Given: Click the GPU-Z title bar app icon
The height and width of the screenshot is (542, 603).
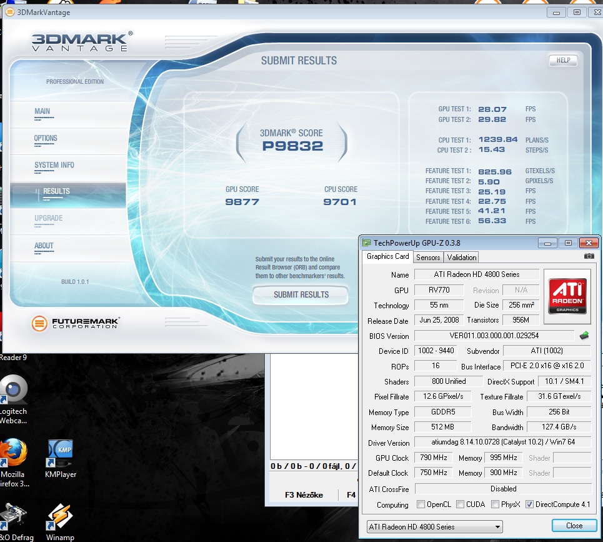Looking at the screenshot, I should point(367,243).
